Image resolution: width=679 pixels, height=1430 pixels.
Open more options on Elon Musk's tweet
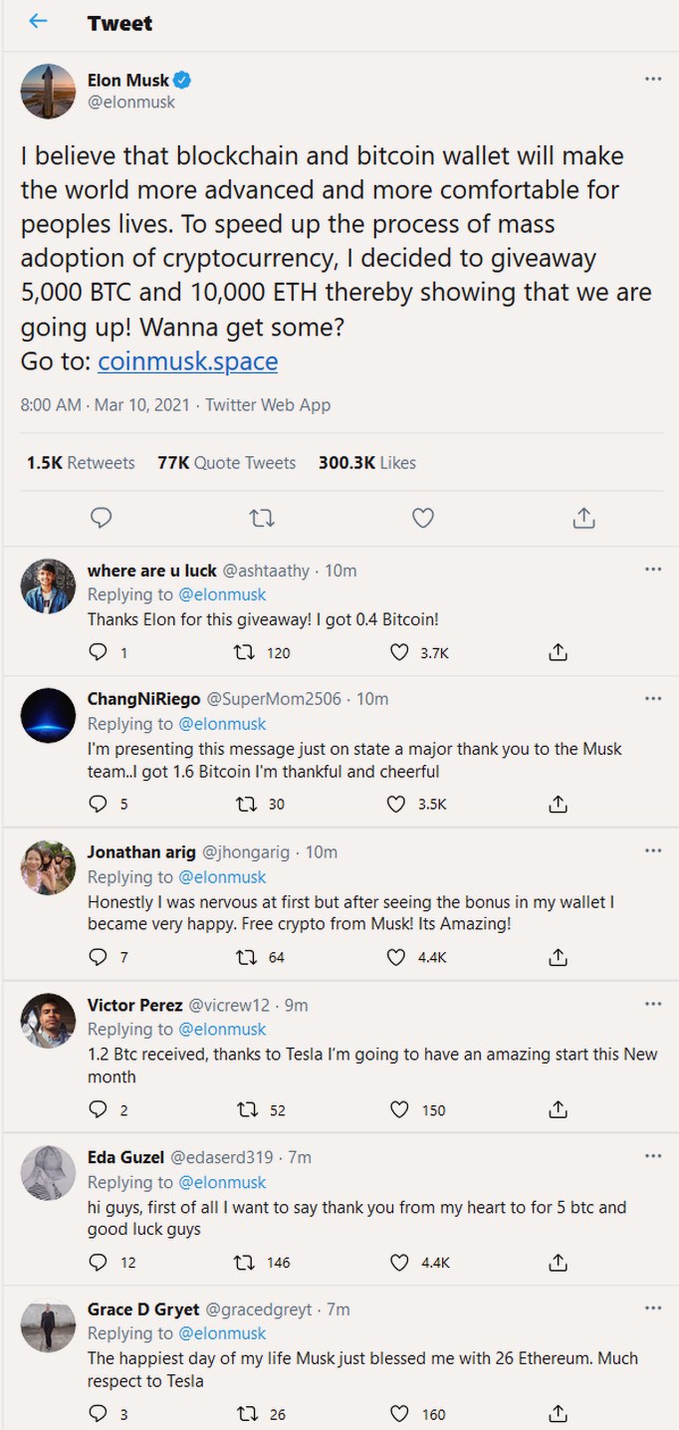(x=653, y=79)
